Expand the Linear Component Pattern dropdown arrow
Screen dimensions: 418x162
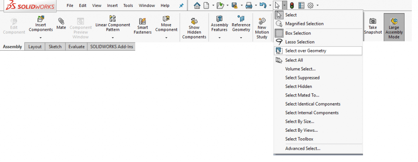click(x=113, y=38)
